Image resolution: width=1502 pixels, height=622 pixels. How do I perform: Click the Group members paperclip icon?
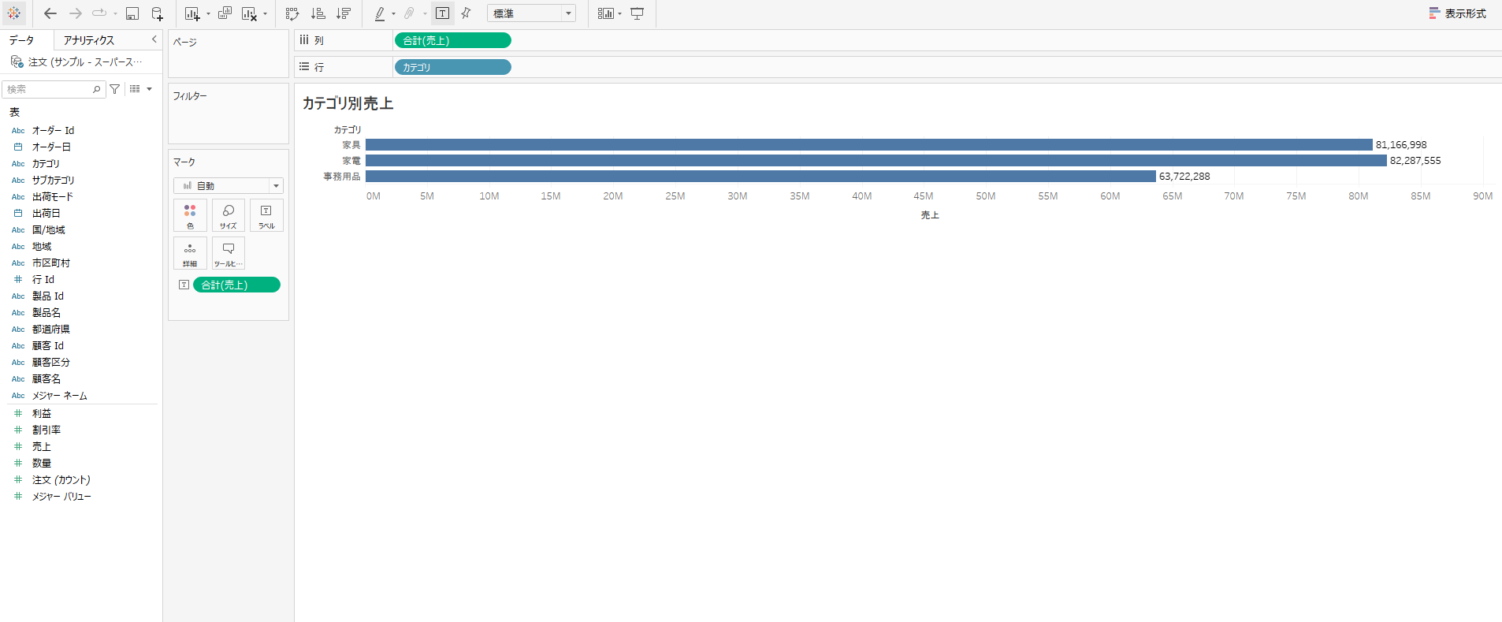(x=409, y=13)
